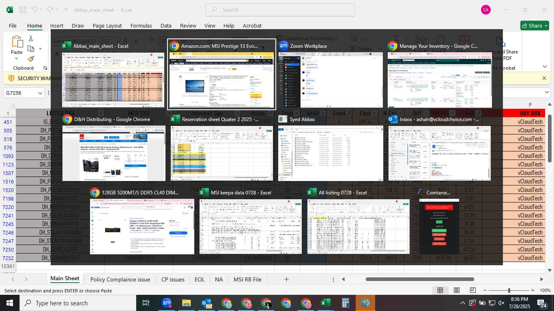The image size is (554, 311).
Task: Switch to Page Break Preview icon
Action: (473, 290)
